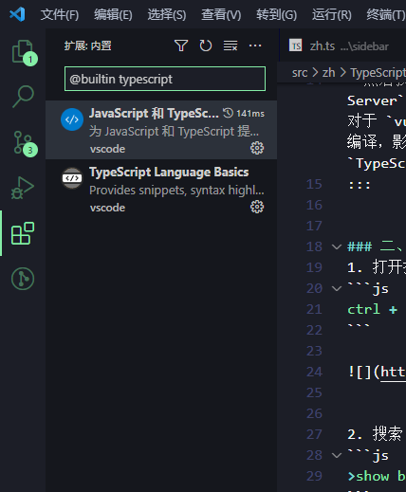The height and width of the screenshot is (492, 406).
Task: Open the 选择(S) menu
Action: pyautogui.click(x=167, y=14)
